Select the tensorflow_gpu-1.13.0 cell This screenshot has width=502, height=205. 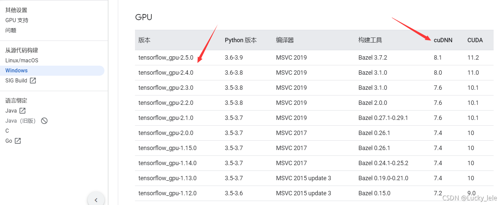pos(167,178)
